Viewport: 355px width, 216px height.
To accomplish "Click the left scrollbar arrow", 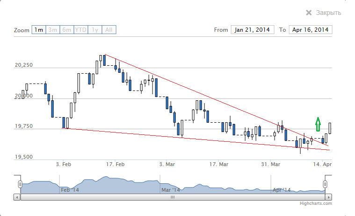I will (17, 197).
